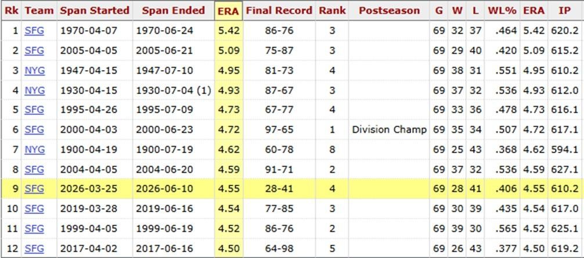Sort the table by the ERA highlighted column header
Screen dimensions: 584x258
pos(228,11)
